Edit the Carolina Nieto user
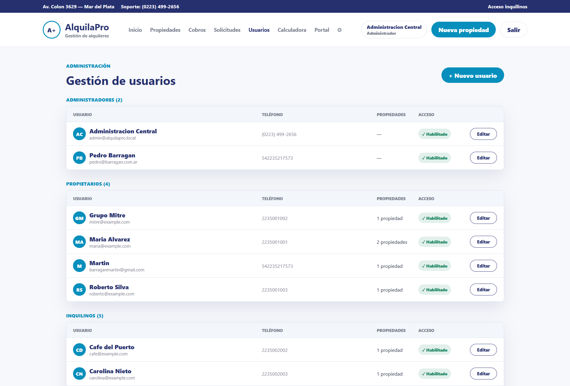Image resolution: width=570 pixels, height=386 pixels. 483,374
